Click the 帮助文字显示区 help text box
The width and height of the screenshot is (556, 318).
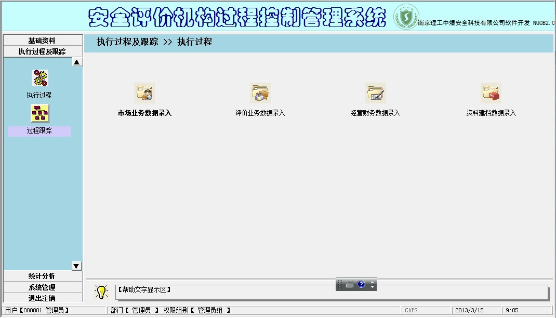point(332,293)
